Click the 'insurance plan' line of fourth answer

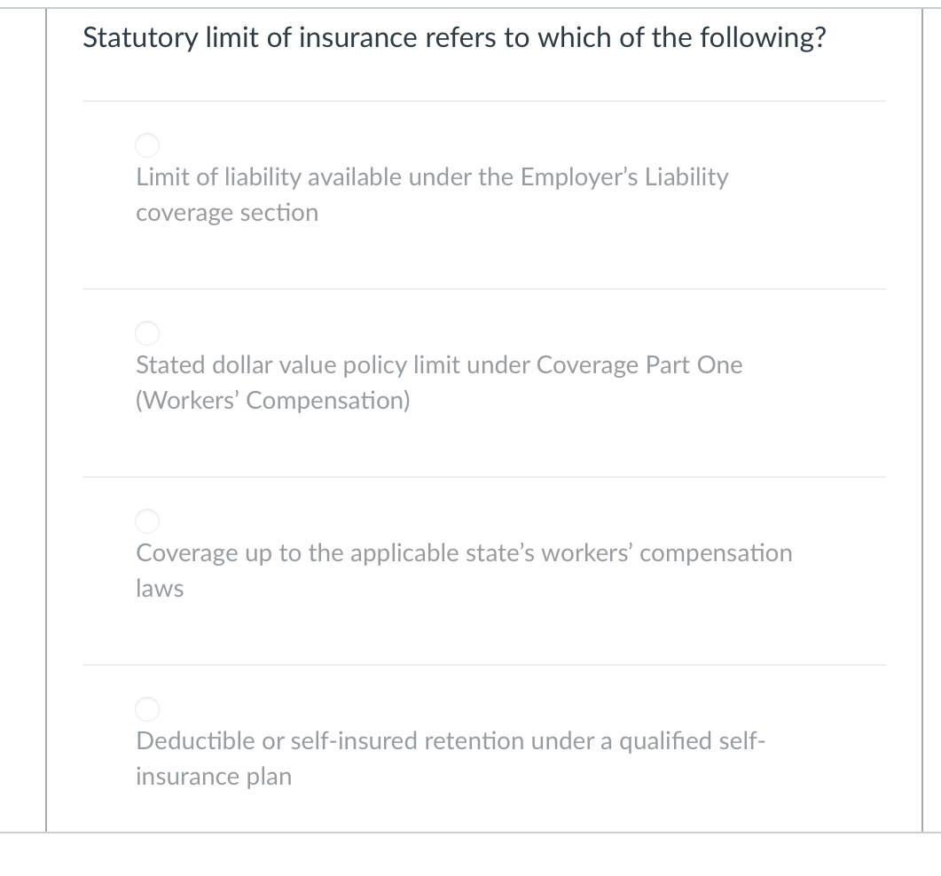(214, 777)
